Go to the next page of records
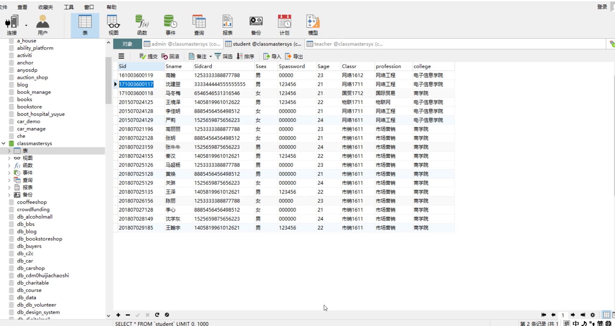This screenshot has width=615, height=326. pyautogui.click(x=573, y=315)
